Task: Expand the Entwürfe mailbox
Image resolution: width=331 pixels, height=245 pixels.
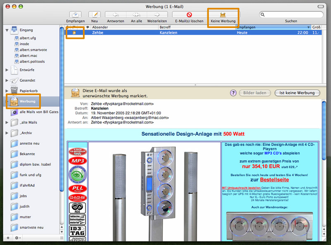Action: [x=7, y=70]
